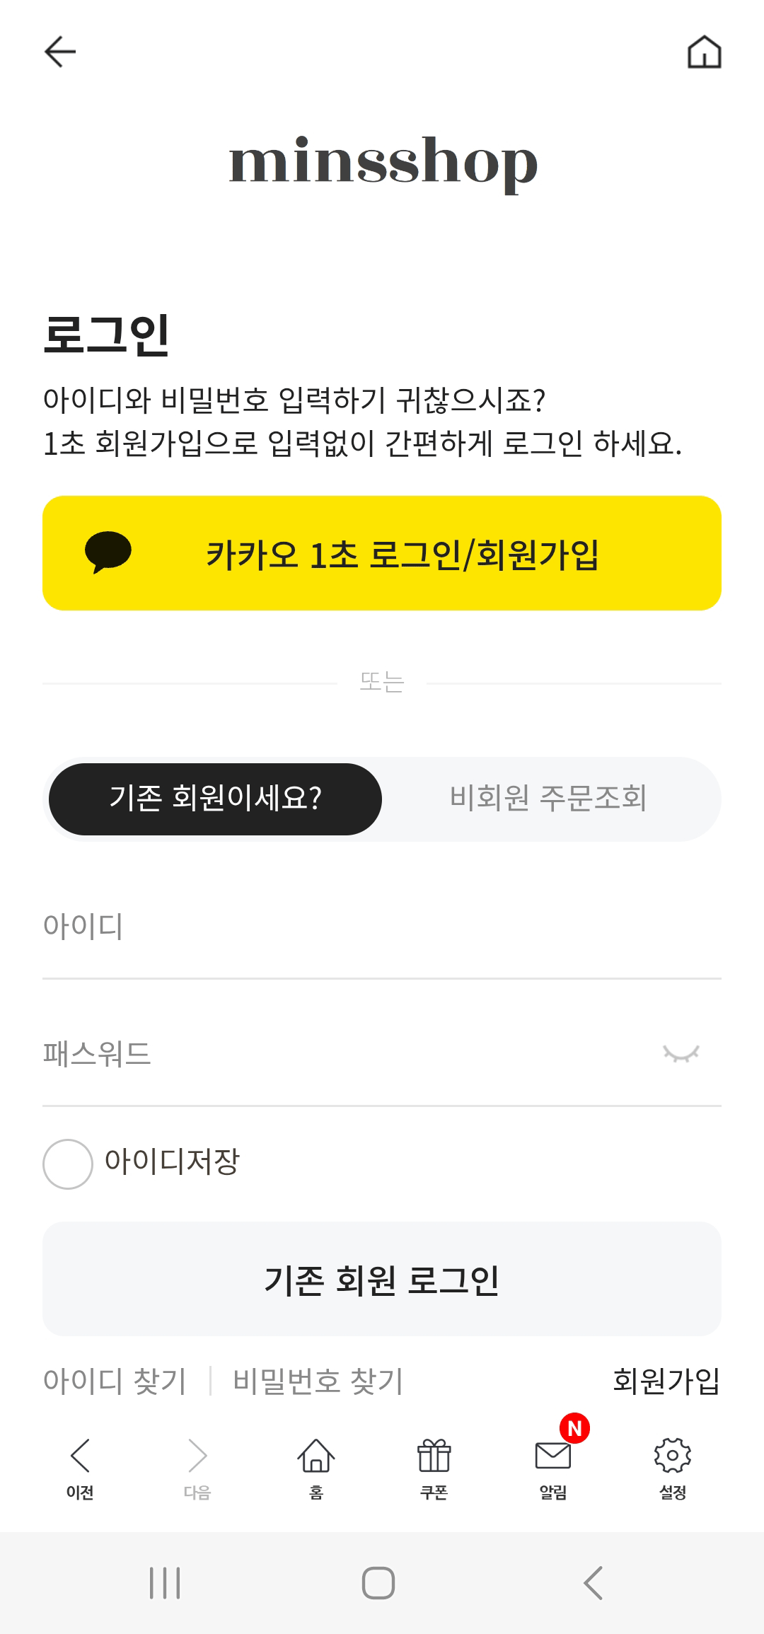Viewport: 764px width, 1634px height.
Task: Tap the 이전 previous-page arrow
Action: pyautogui.click(x=80, y=1466)
